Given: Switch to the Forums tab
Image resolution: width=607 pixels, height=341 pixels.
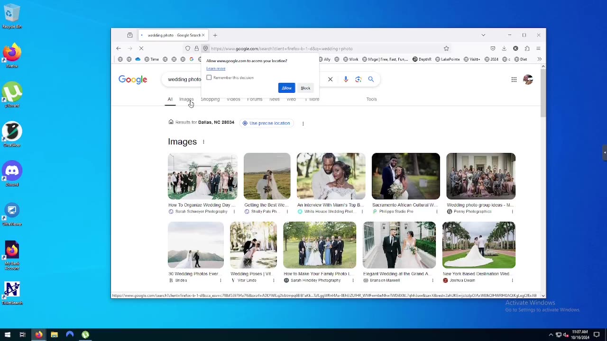Looking at the screenshot, I should [255, 99].
